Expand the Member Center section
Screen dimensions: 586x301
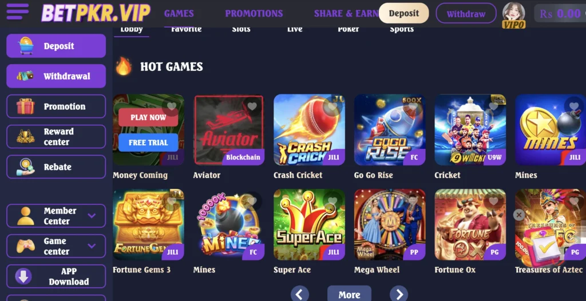pos(56,216)
